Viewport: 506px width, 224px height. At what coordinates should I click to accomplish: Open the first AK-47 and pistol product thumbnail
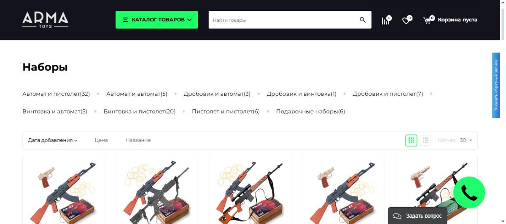click(x=64, y=189)
